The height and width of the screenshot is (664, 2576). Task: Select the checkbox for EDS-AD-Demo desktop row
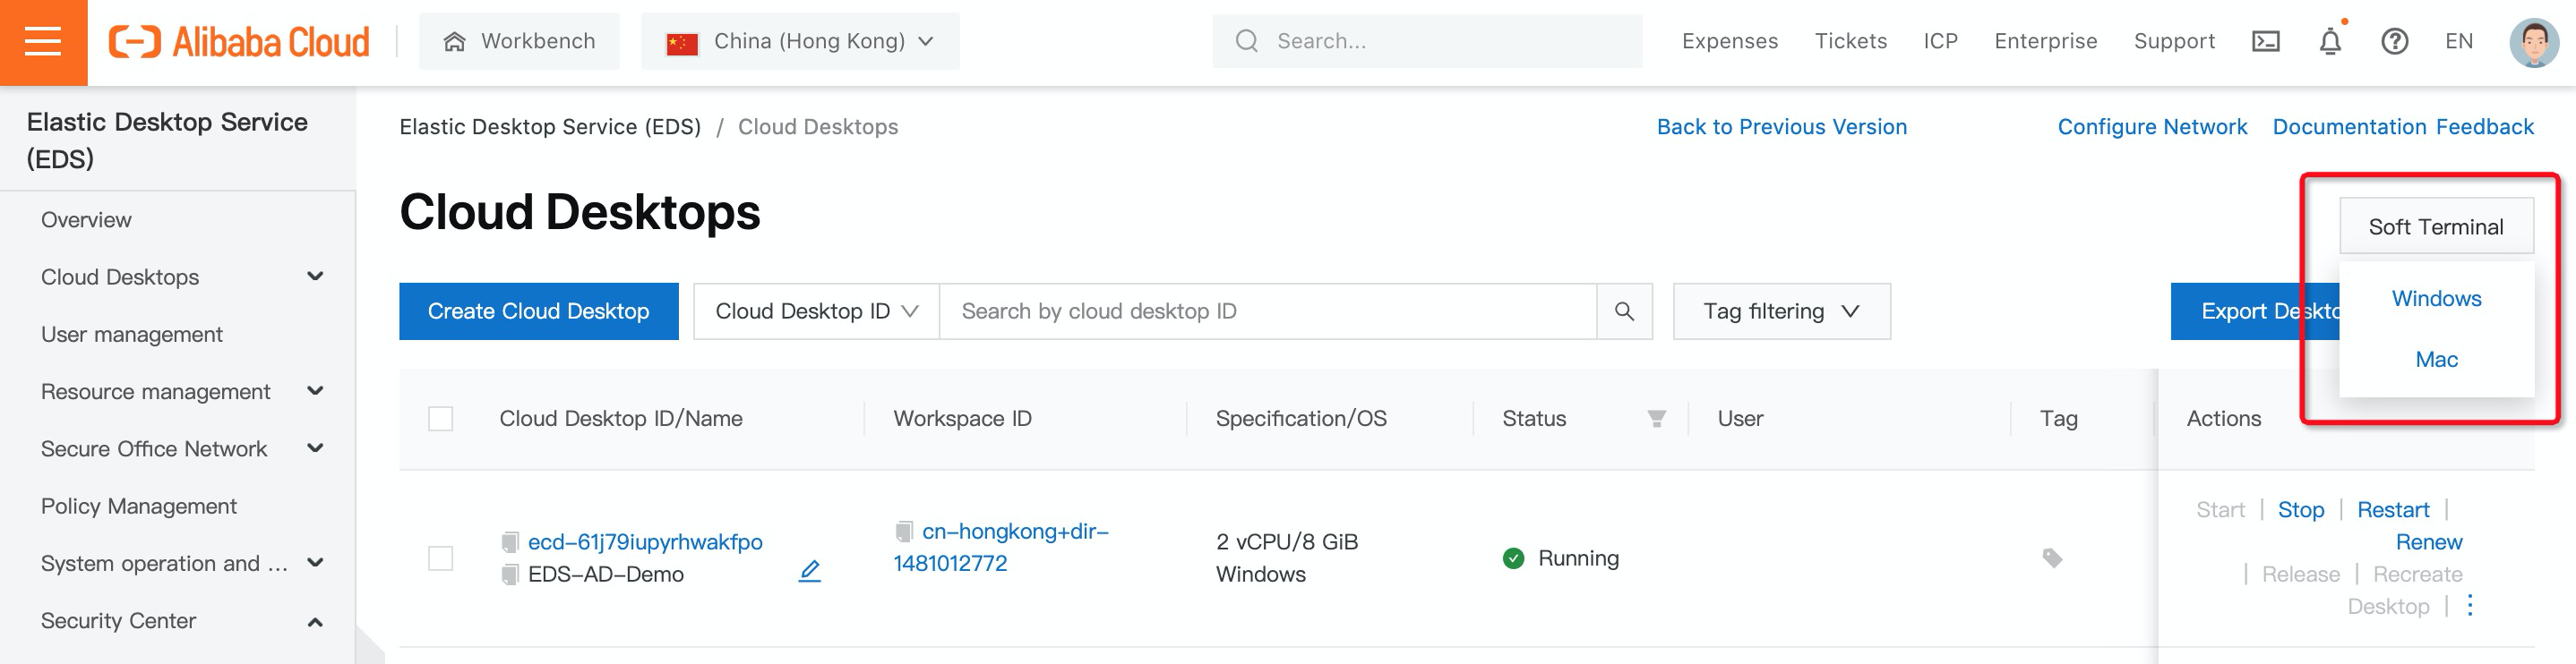point(440,558)
